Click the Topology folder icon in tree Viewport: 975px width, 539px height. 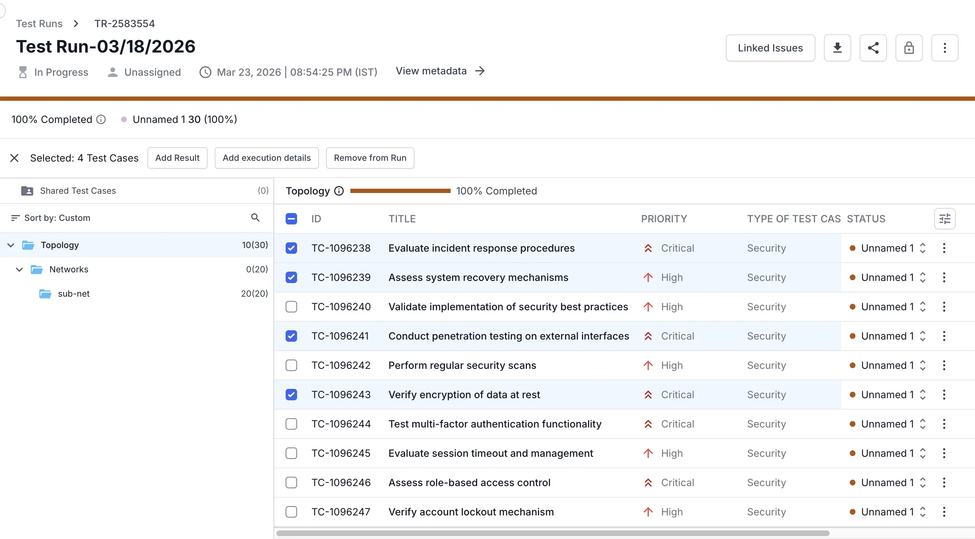(x=28, y=245)
